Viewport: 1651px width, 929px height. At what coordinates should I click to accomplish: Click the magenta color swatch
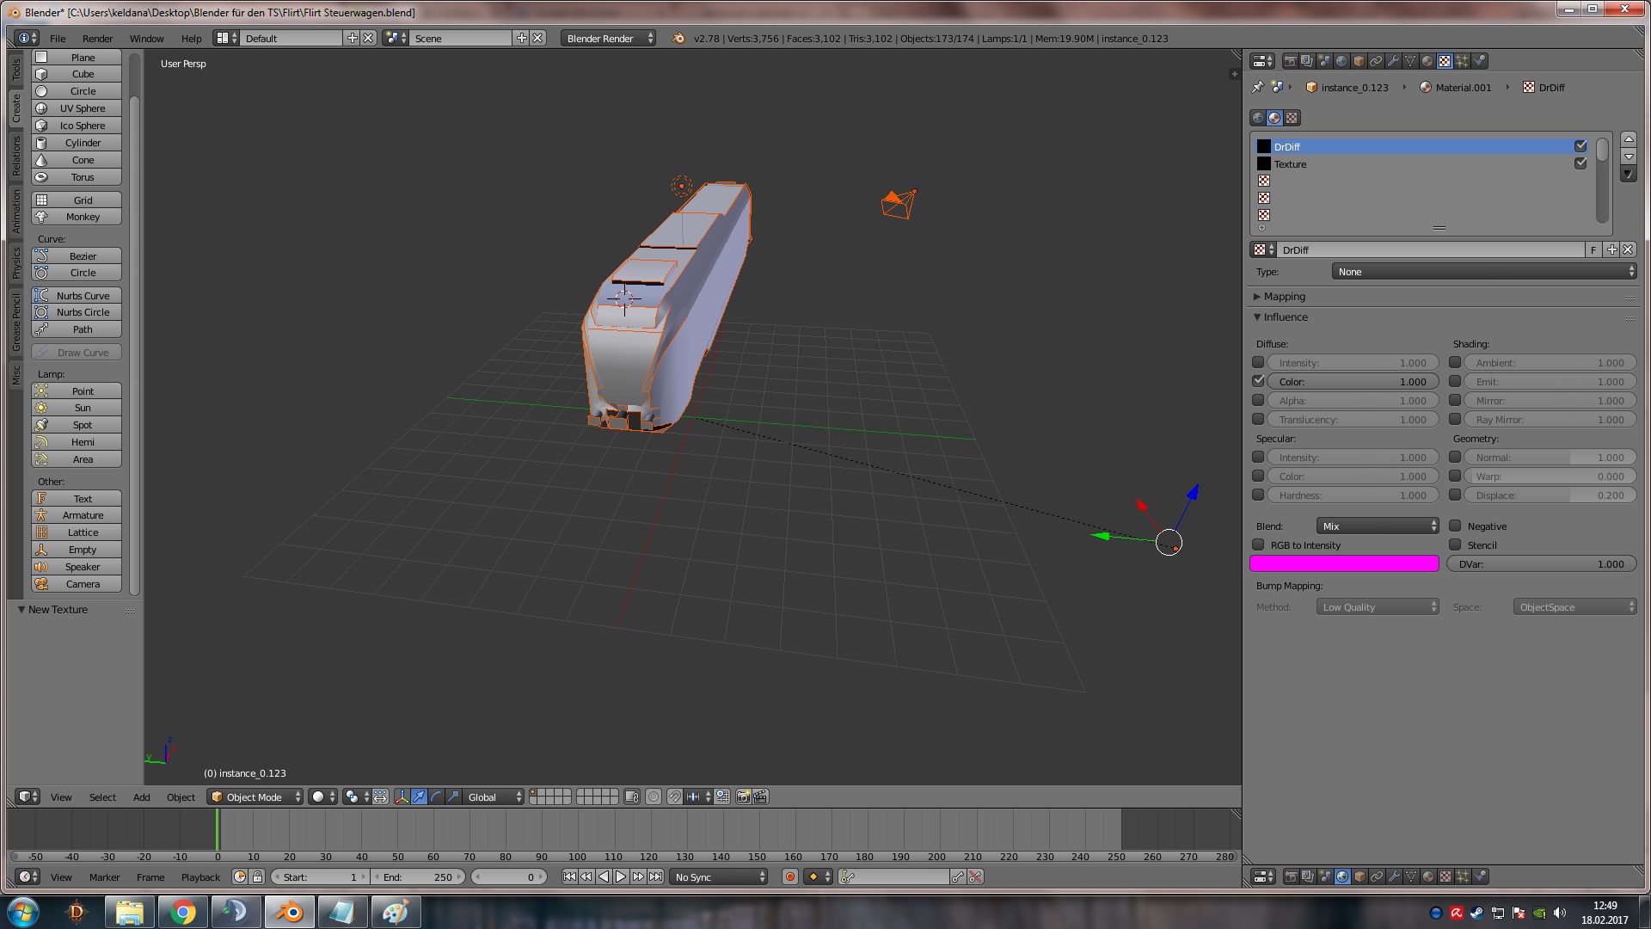coord(1343,564)
